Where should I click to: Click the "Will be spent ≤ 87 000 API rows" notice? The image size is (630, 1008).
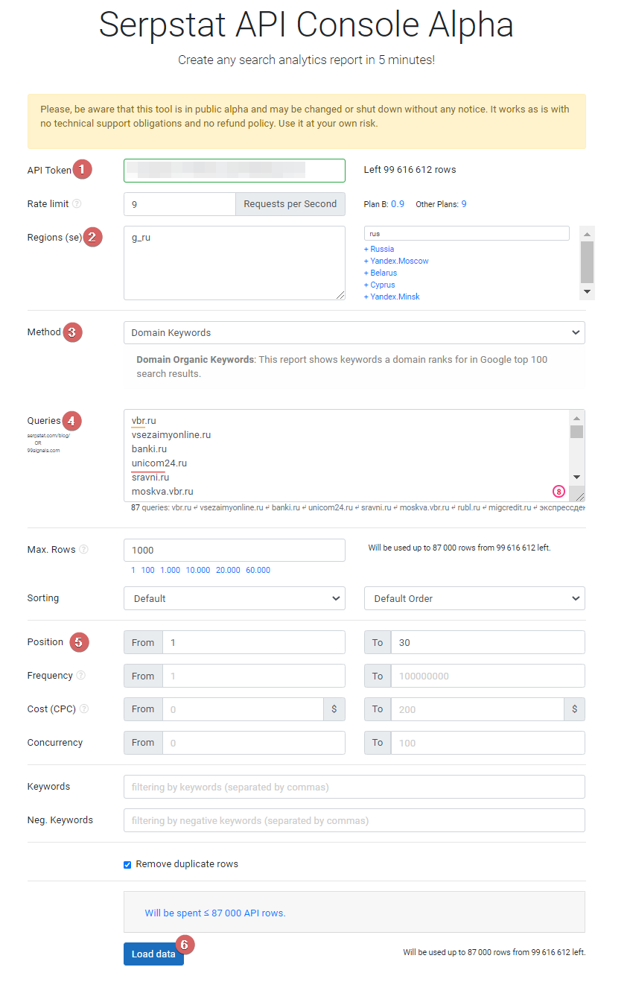click(x=215, y=913)
